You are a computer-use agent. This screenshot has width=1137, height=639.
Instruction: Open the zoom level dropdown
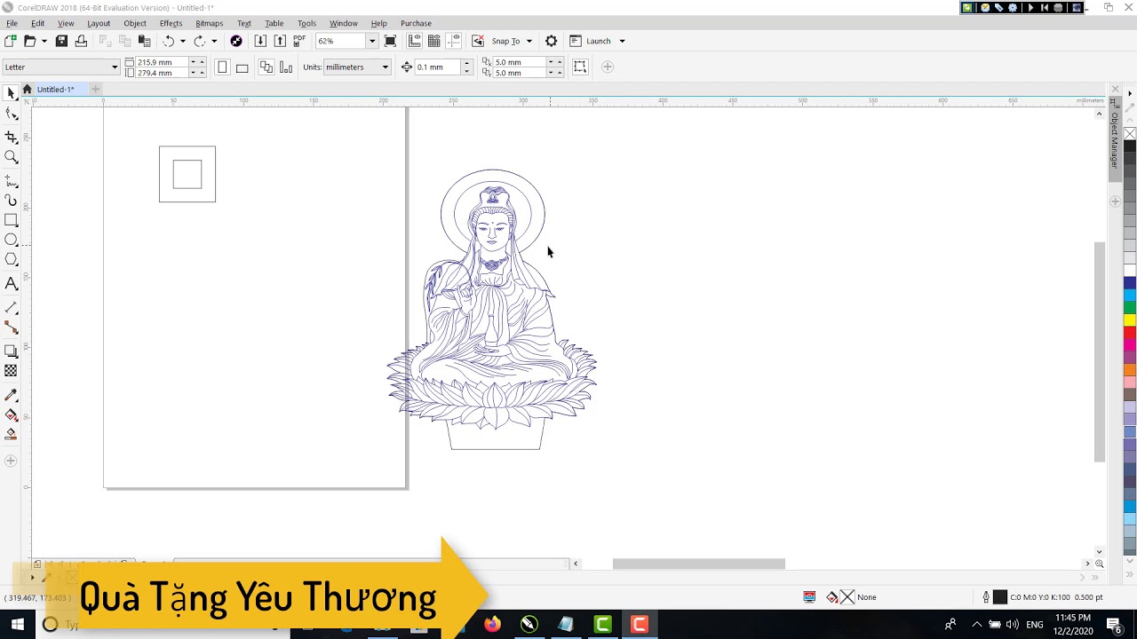372,41
